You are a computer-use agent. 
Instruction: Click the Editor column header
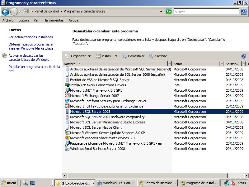tap(196, 64)
